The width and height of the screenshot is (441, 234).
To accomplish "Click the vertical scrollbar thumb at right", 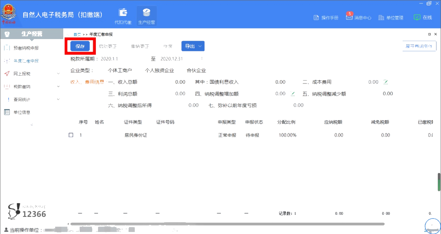I will 439,182.
